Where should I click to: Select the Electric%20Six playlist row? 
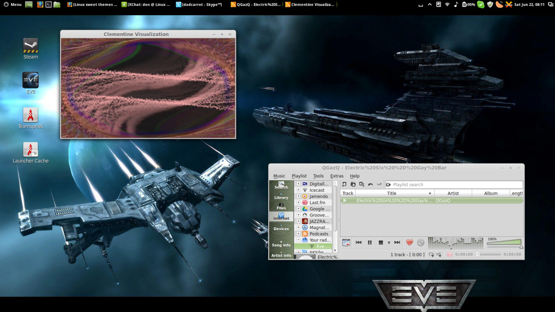point(432,201)
